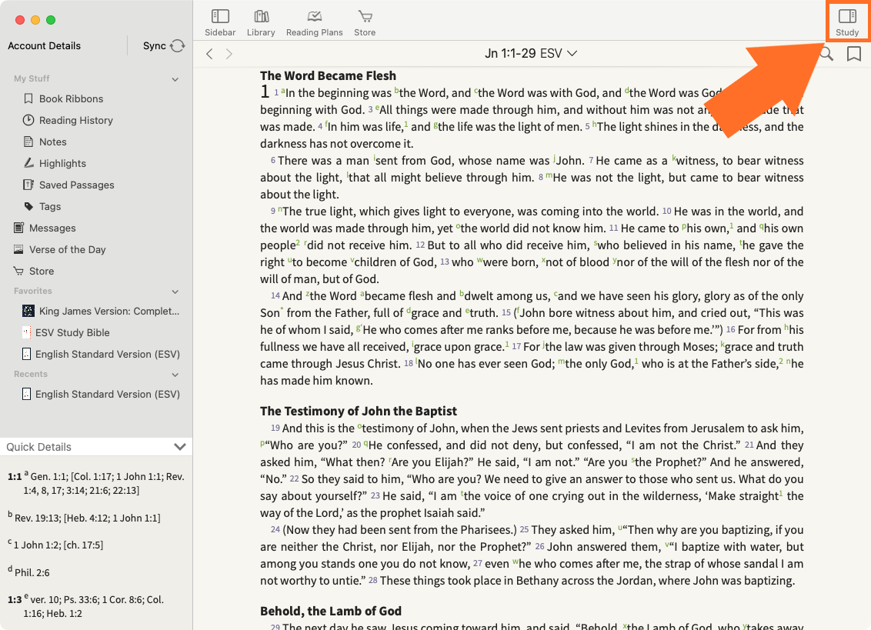
Task: Click the Verse of the Day icon
Action: [19, 249]
